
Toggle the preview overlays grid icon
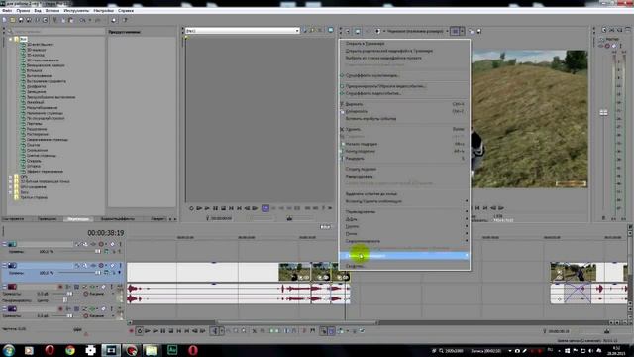[x=455, y=31]
